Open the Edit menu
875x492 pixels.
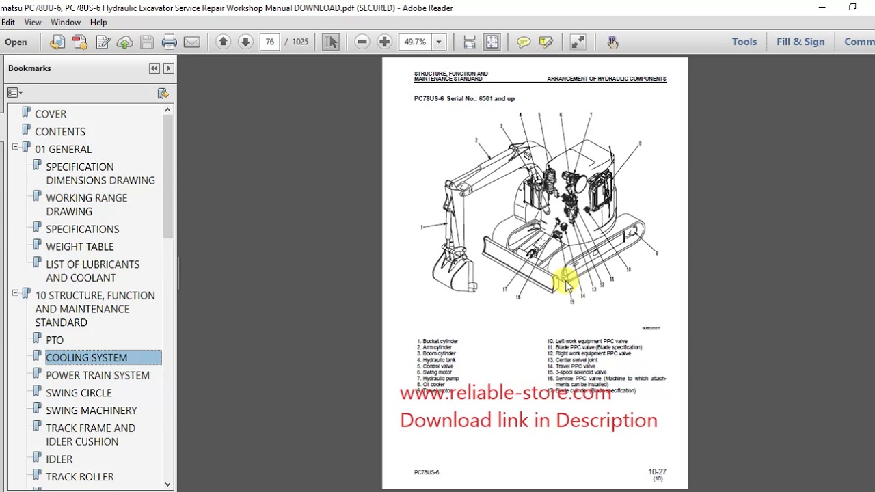[x=8, y=22]
